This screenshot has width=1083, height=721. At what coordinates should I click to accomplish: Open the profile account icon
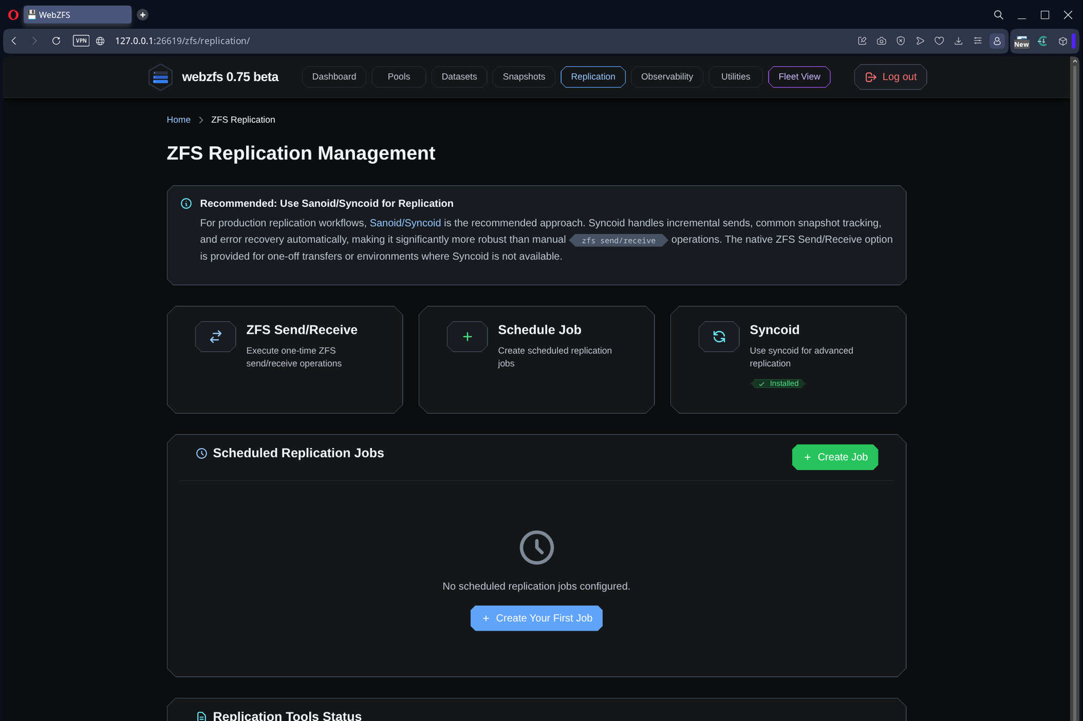tap(997, 41)
